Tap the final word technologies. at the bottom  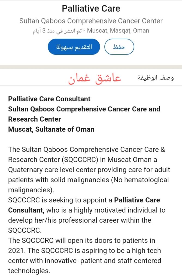point(29,271)
